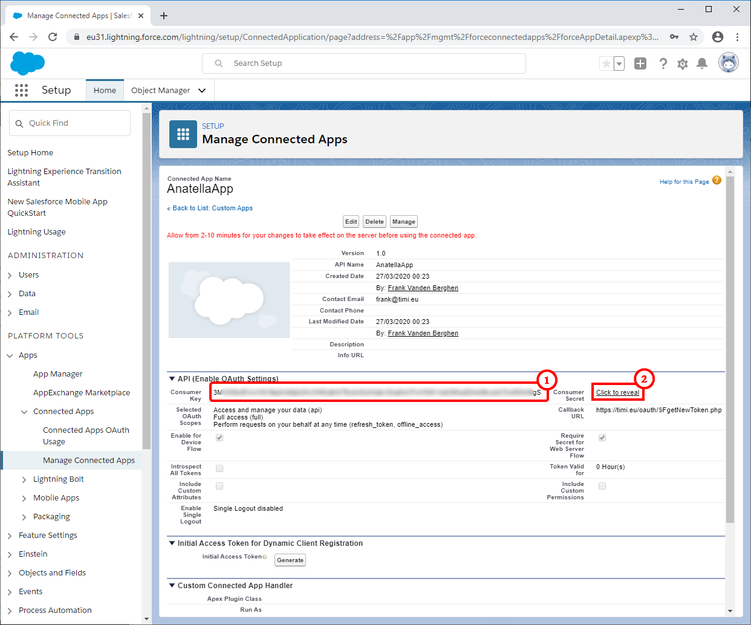751x625 pixels.
Task: Click the Help for this Page question icon
Action: pyautogui.click(x=717, y=180)
